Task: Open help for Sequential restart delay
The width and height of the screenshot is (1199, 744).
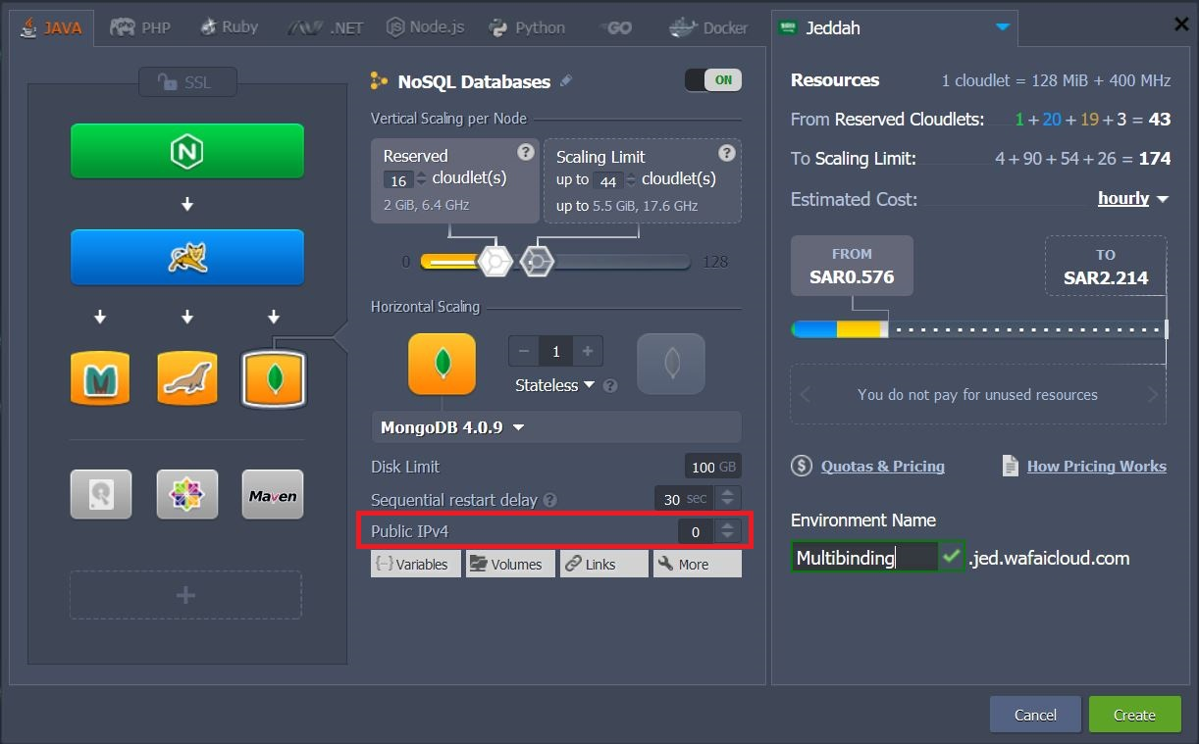Action: (x=550, y=500)
